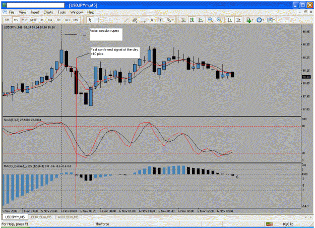Select the 'First confirmed signal' chart label
The image size is (315, 228).
point(115,52)
